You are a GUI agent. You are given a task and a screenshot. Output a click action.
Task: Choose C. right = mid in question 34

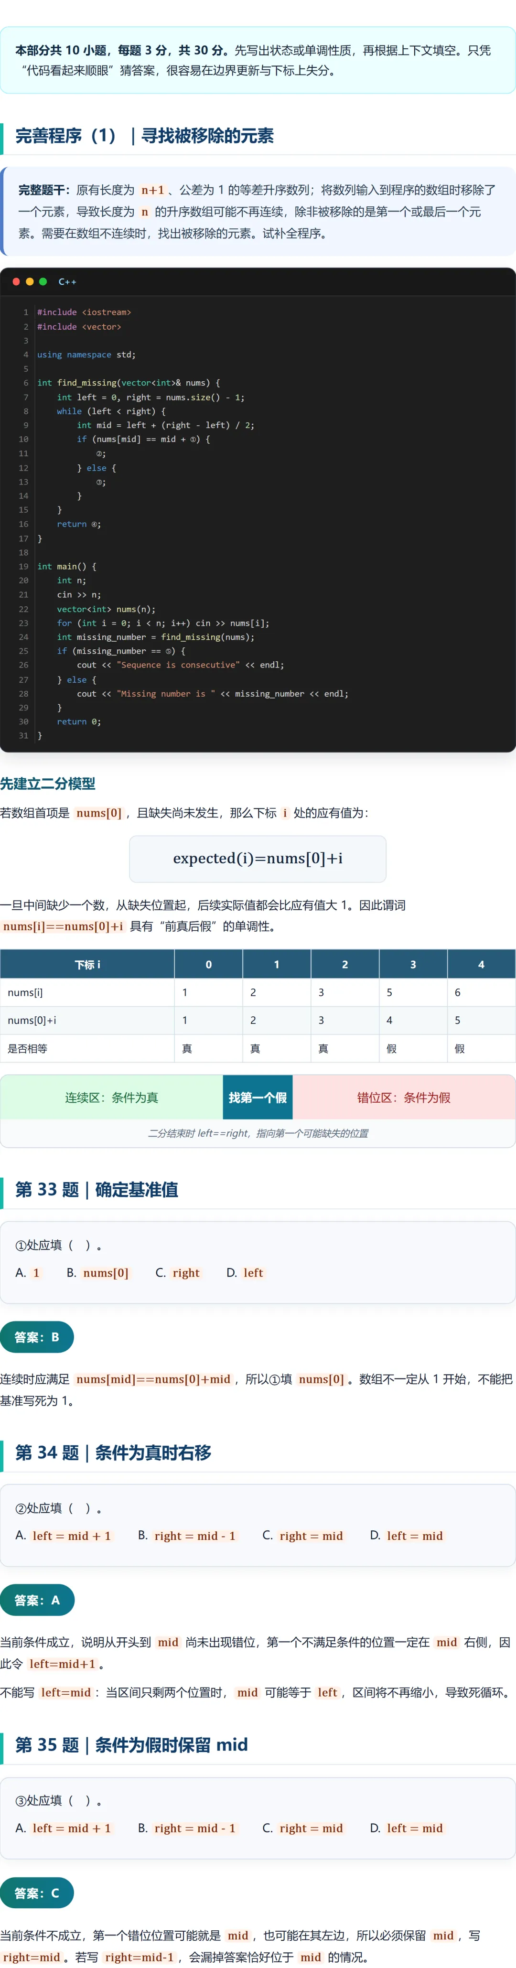tap(303, 1536)
